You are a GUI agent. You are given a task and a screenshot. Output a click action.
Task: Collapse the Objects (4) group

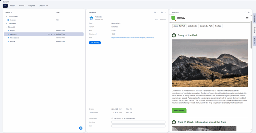pos(6,27)
